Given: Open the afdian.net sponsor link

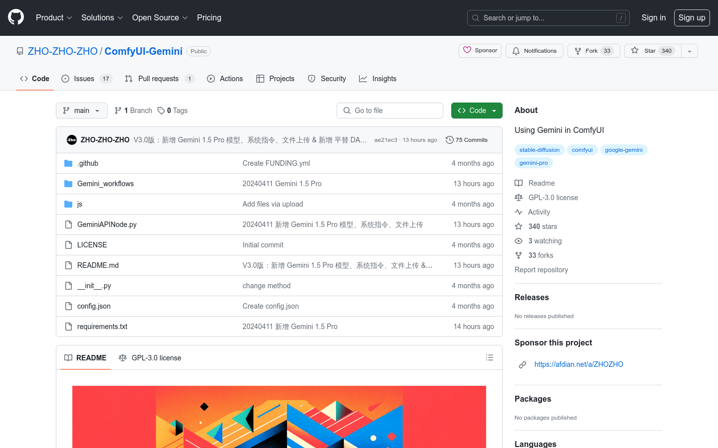Looking at the screenshot, I should 578,364.
